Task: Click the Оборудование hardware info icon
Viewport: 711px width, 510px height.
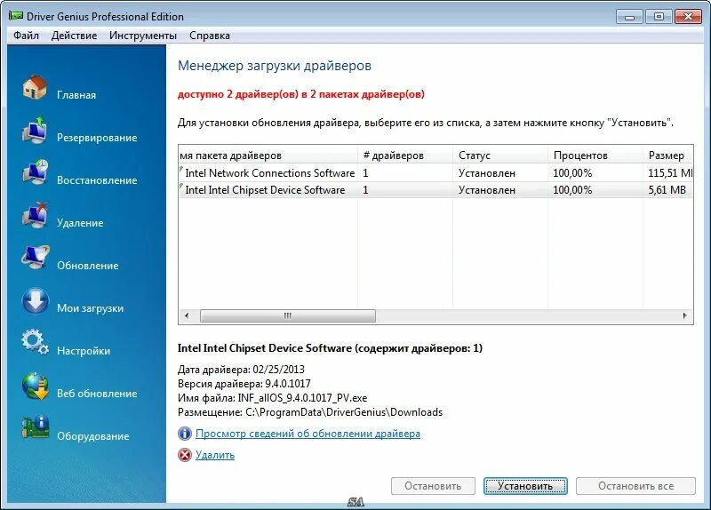Action: (x=35, y=427)
